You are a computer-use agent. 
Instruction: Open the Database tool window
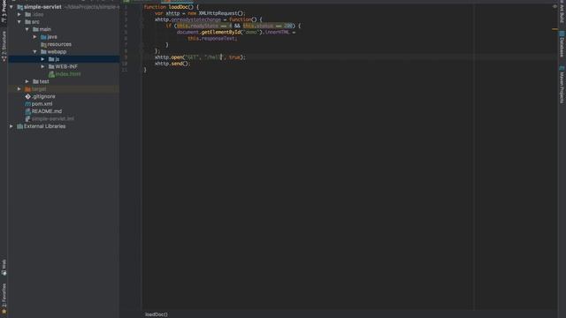[x=562, y=44]
